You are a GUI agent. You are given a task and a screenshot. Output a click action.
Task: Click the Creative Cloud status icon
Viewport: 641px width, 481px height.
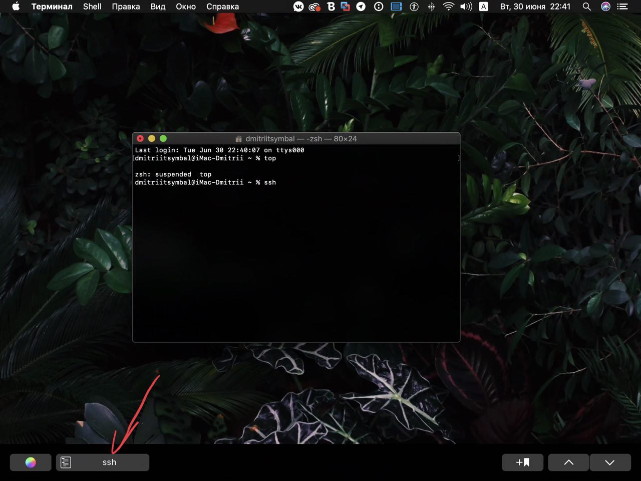[314, 7]
